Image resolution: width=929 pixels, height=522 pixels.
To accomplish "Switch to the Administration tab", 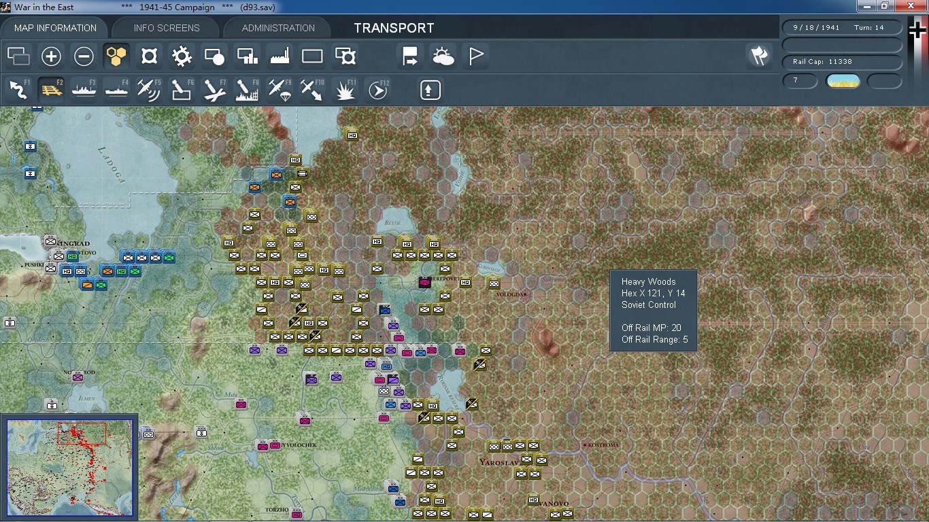I will coord(278,28).
